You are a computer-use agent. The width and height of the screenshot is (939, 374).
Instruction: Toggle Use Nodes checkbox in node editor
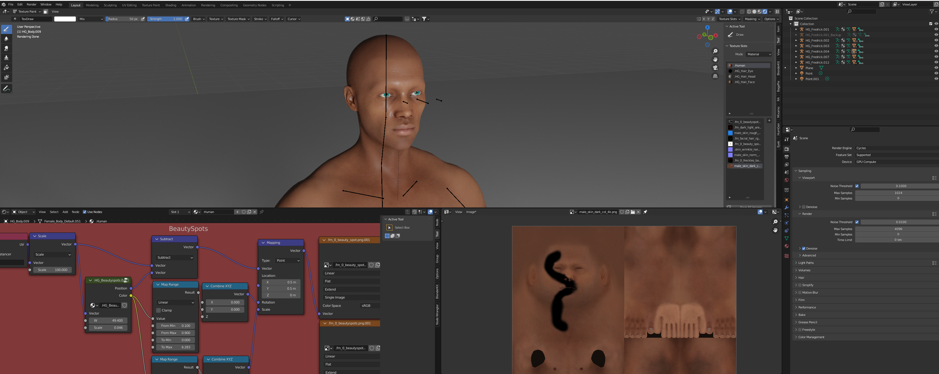(x=85, y=212)
